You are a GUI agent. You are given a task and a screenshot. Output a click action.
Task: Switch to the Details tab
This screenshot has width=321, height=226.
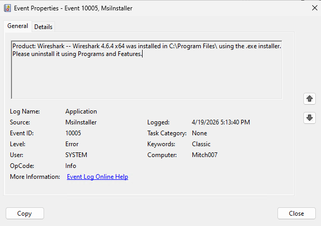coord(44,26)
